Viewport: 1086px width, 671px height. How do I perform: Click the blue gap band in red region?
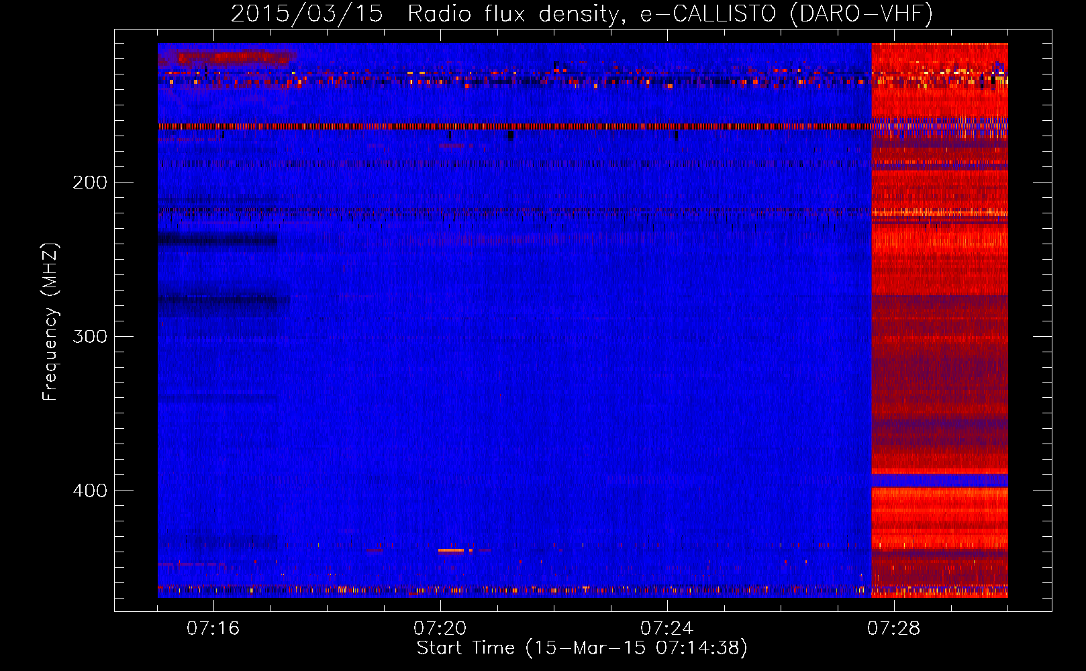click(x=940, y=480)
